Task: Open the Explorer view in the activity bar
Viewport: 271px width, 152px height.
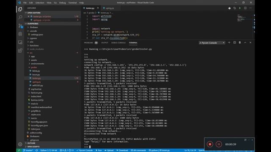Action: pos(20,9)
